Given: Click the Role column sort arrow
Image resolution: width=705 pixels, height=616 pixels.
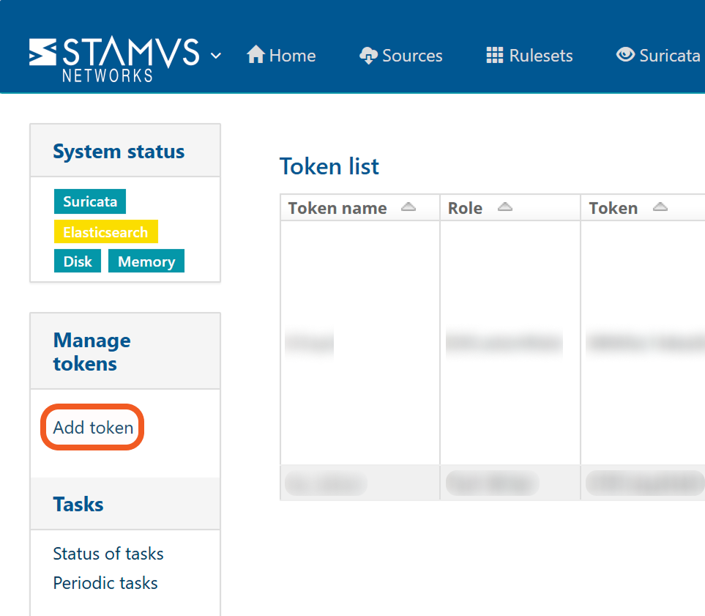Looking at the screenshot, I should click(504, 208).
